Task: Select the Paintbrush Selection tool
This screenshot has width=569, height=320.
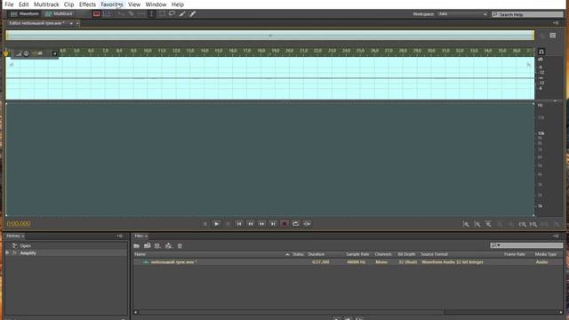Action: [182, 14]
